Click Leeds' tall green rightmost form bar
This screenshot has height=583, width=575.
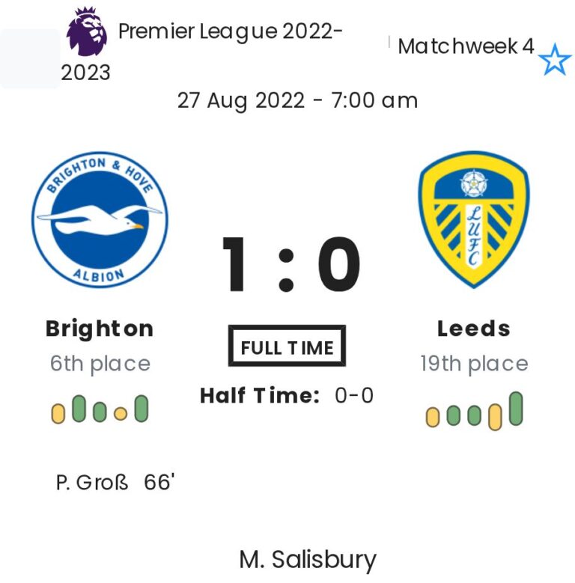pyautogui.click(x=515, y=409)
